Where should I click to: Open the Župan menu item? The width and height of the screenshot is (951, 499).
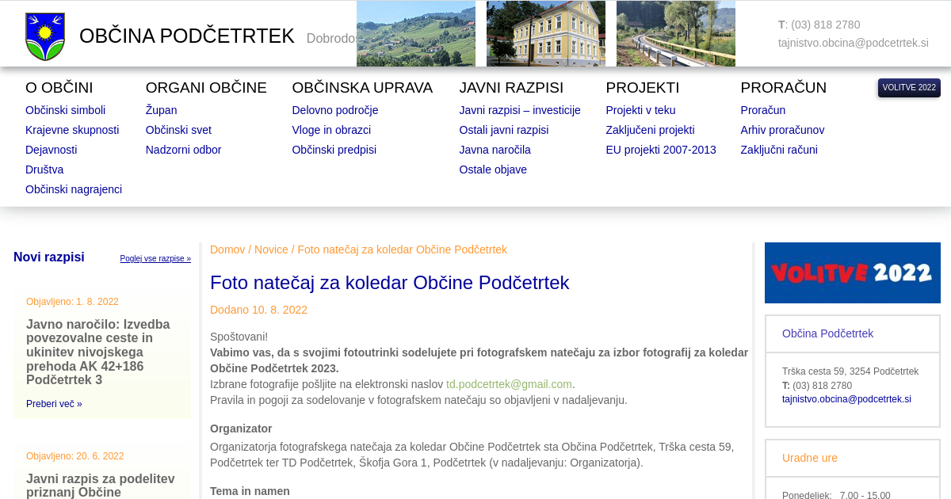[161, 110]
